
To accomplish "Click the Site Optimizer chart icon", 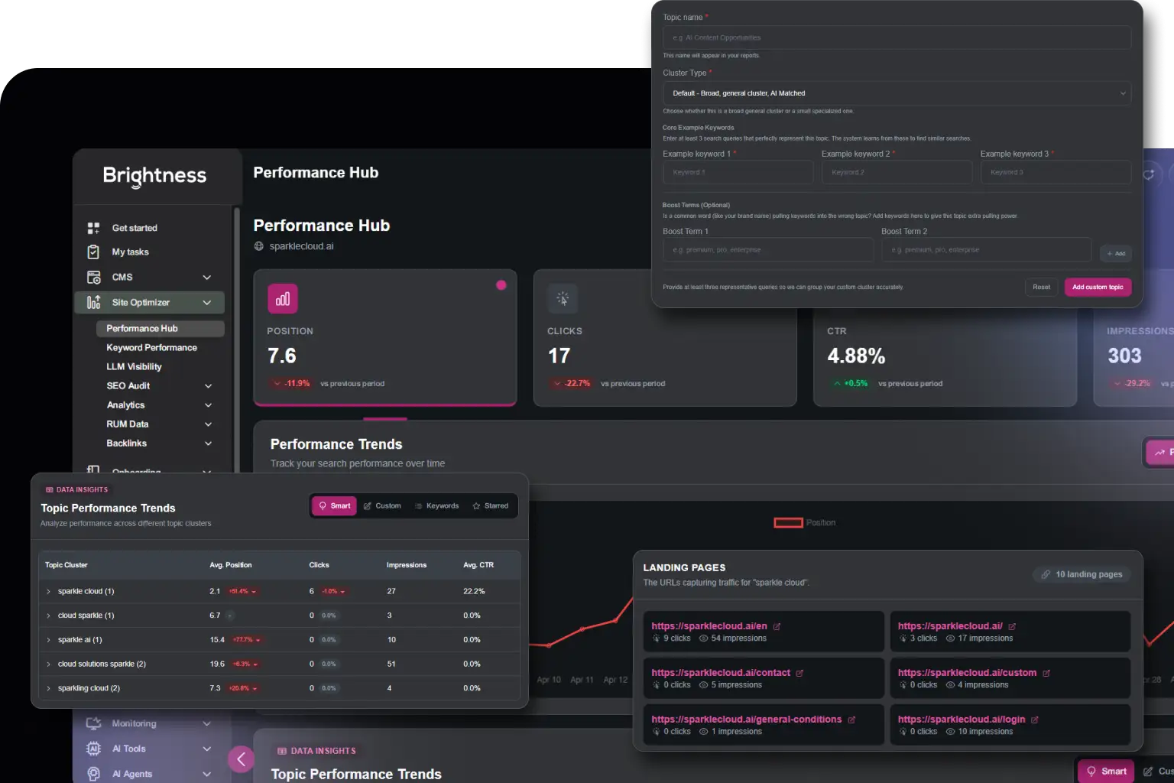I will click(93, 302).
